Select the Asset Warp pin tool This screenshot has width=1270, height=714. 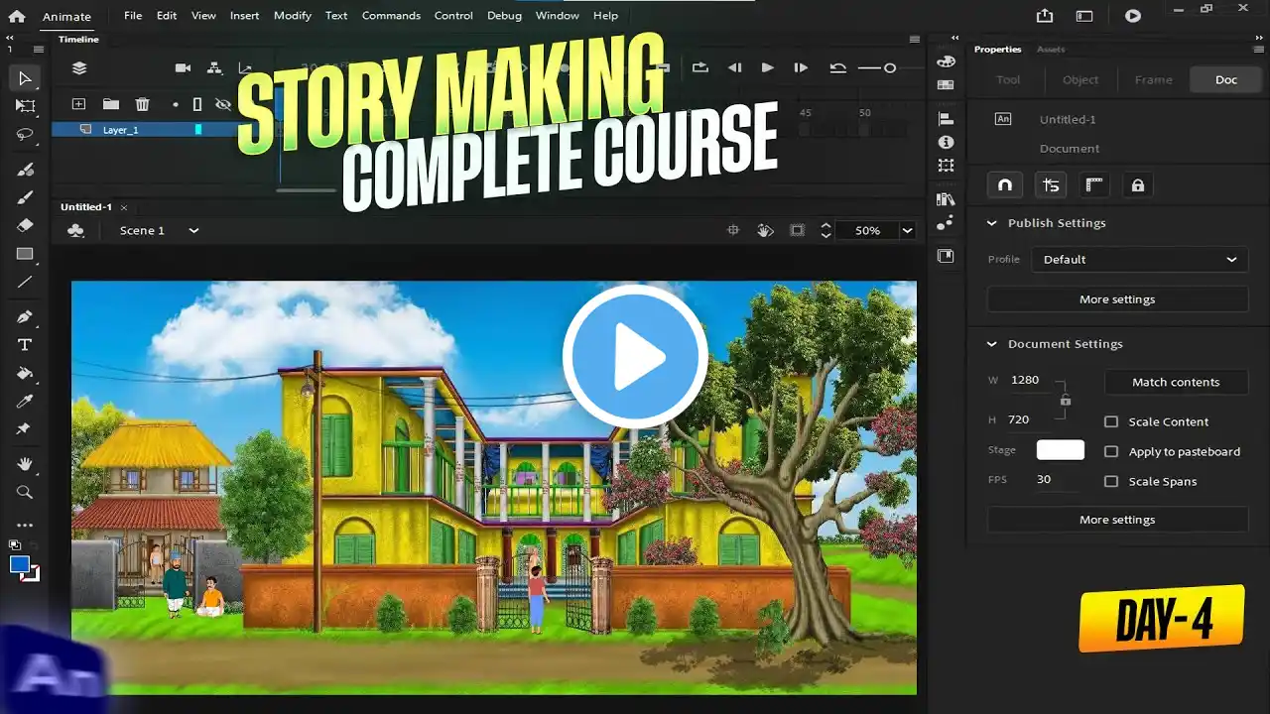(x=25, y=428)
